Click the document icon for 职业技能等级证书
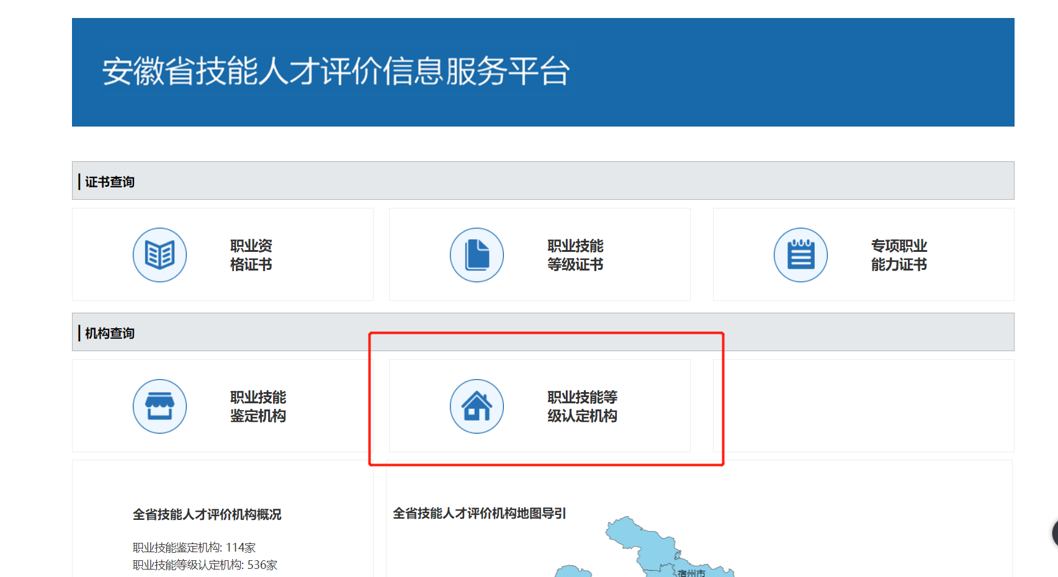 477,255
